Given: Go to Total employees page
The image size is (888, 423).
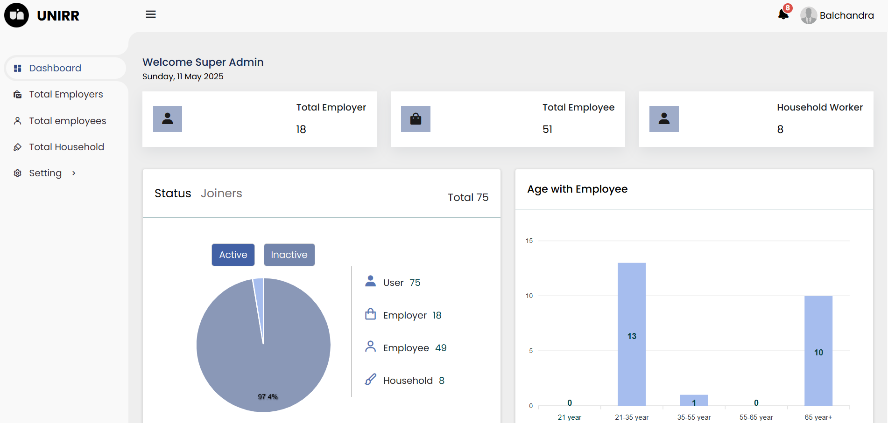Looking at the screenshot, I should pos(67,121).
